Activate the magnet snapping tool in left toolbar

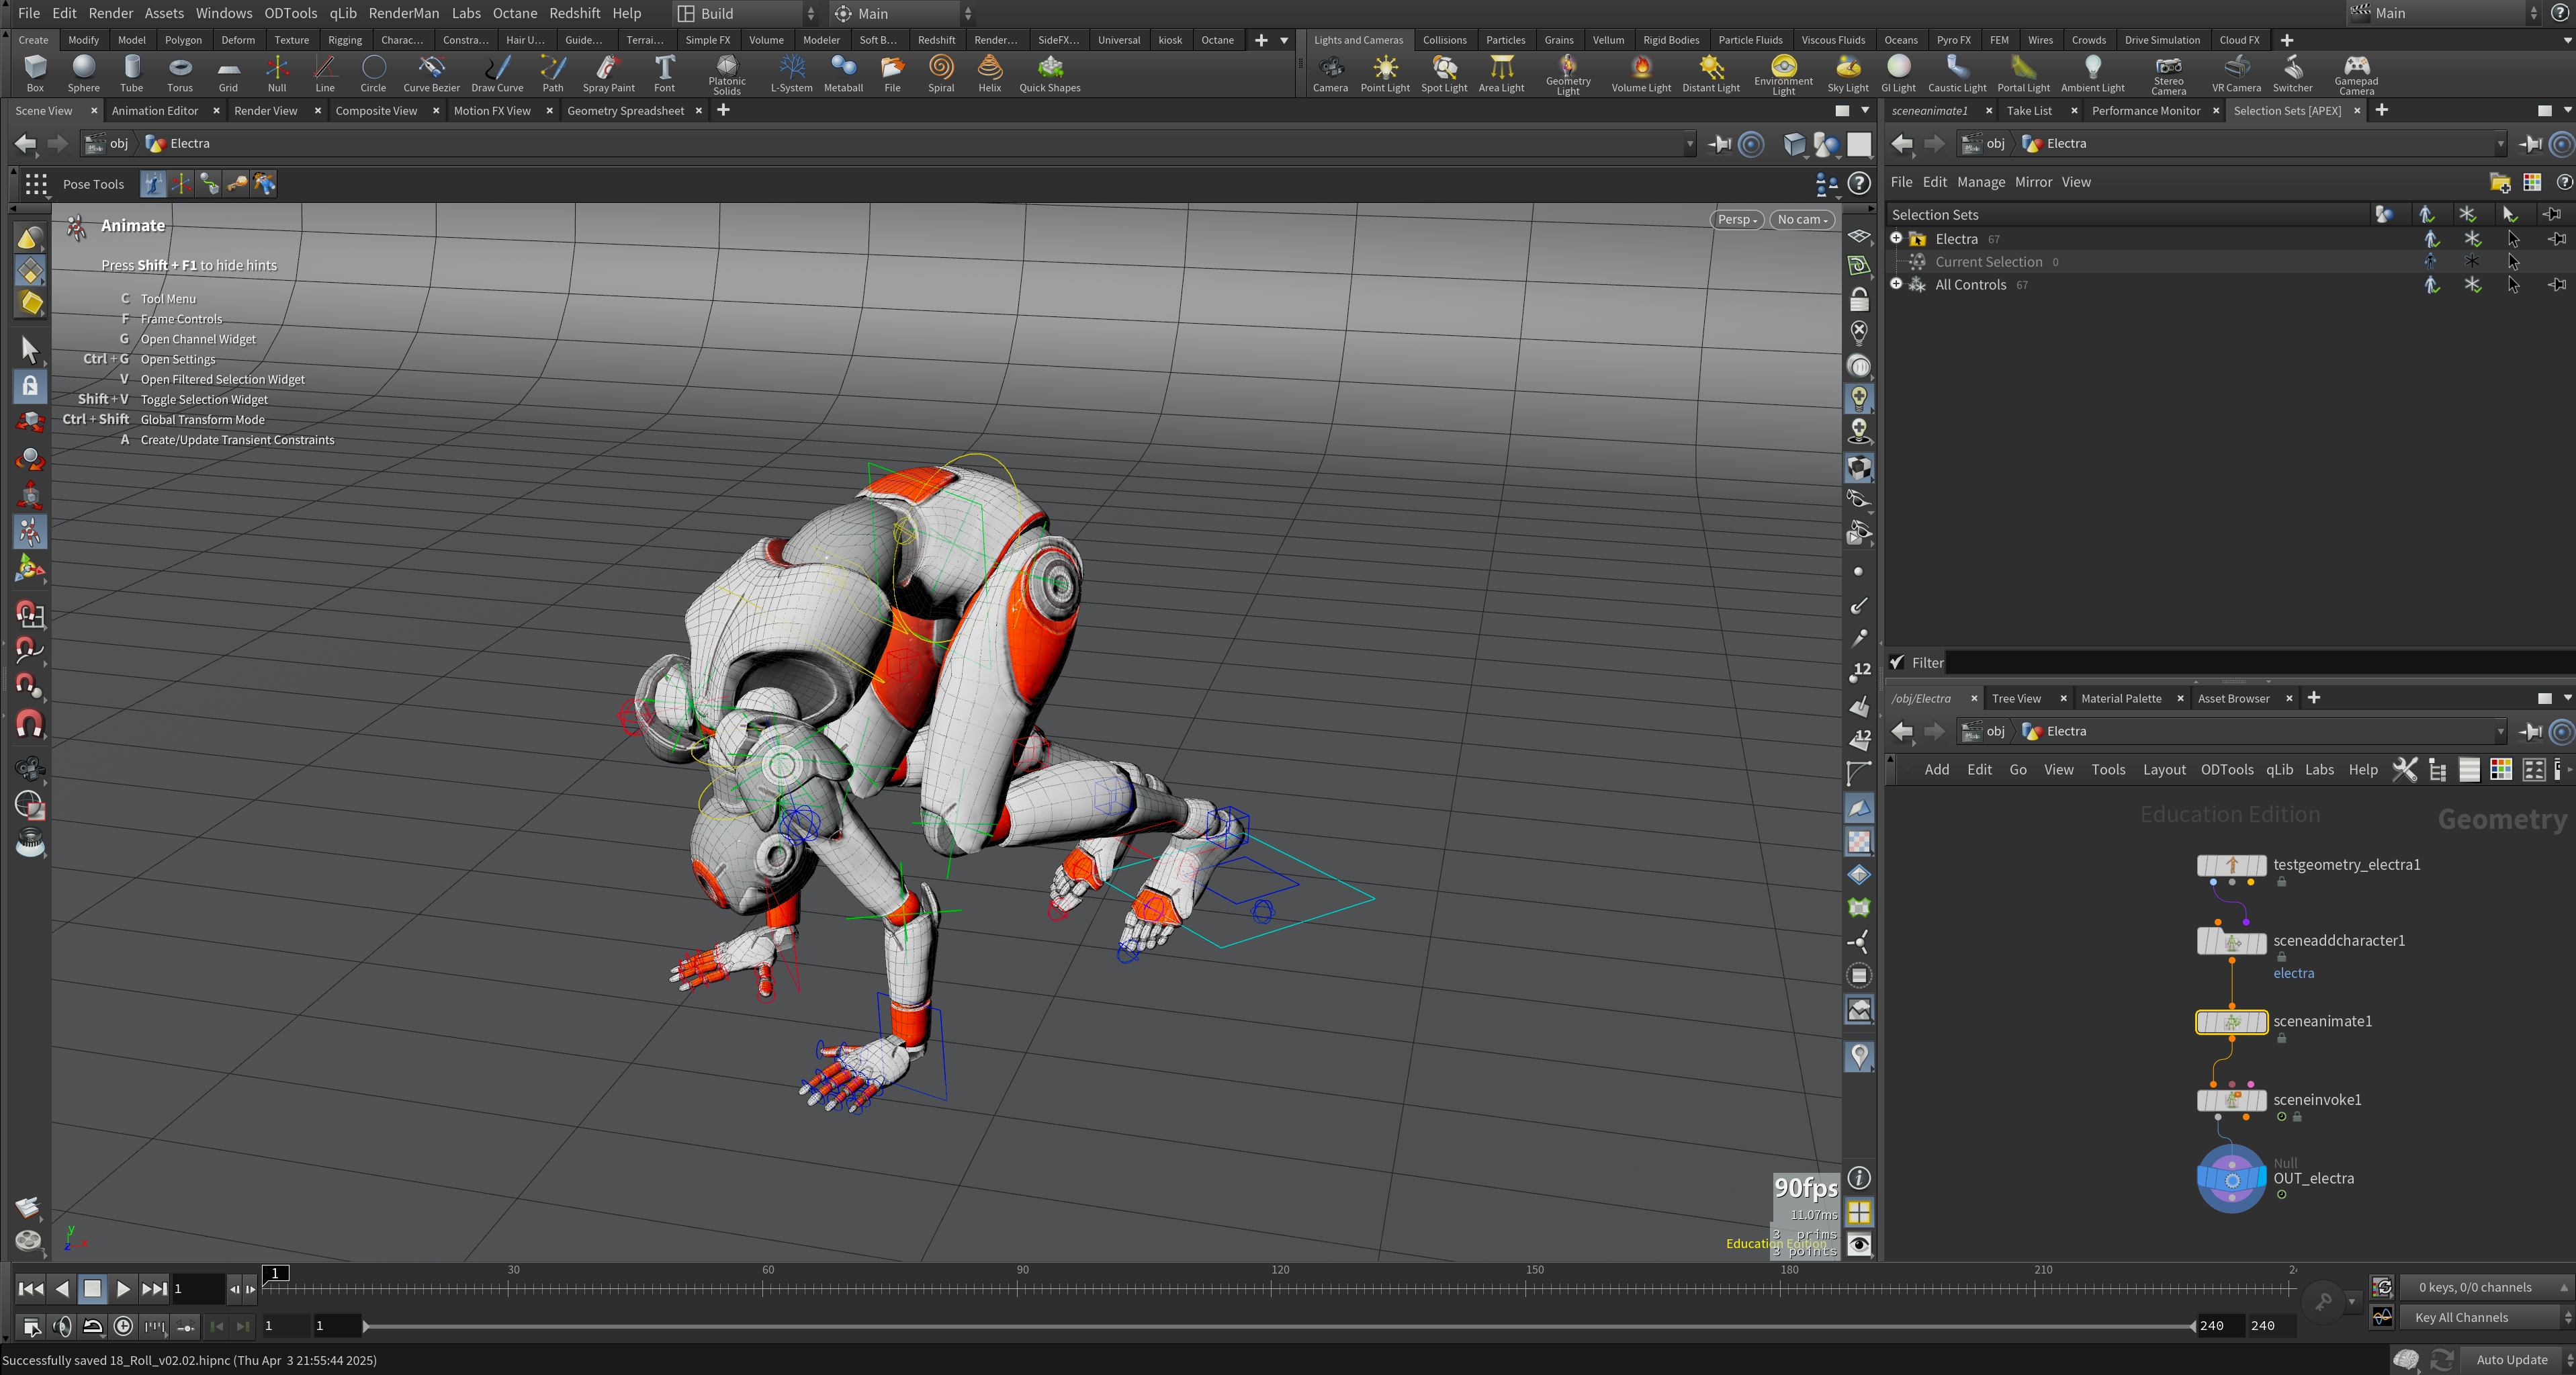29,723
